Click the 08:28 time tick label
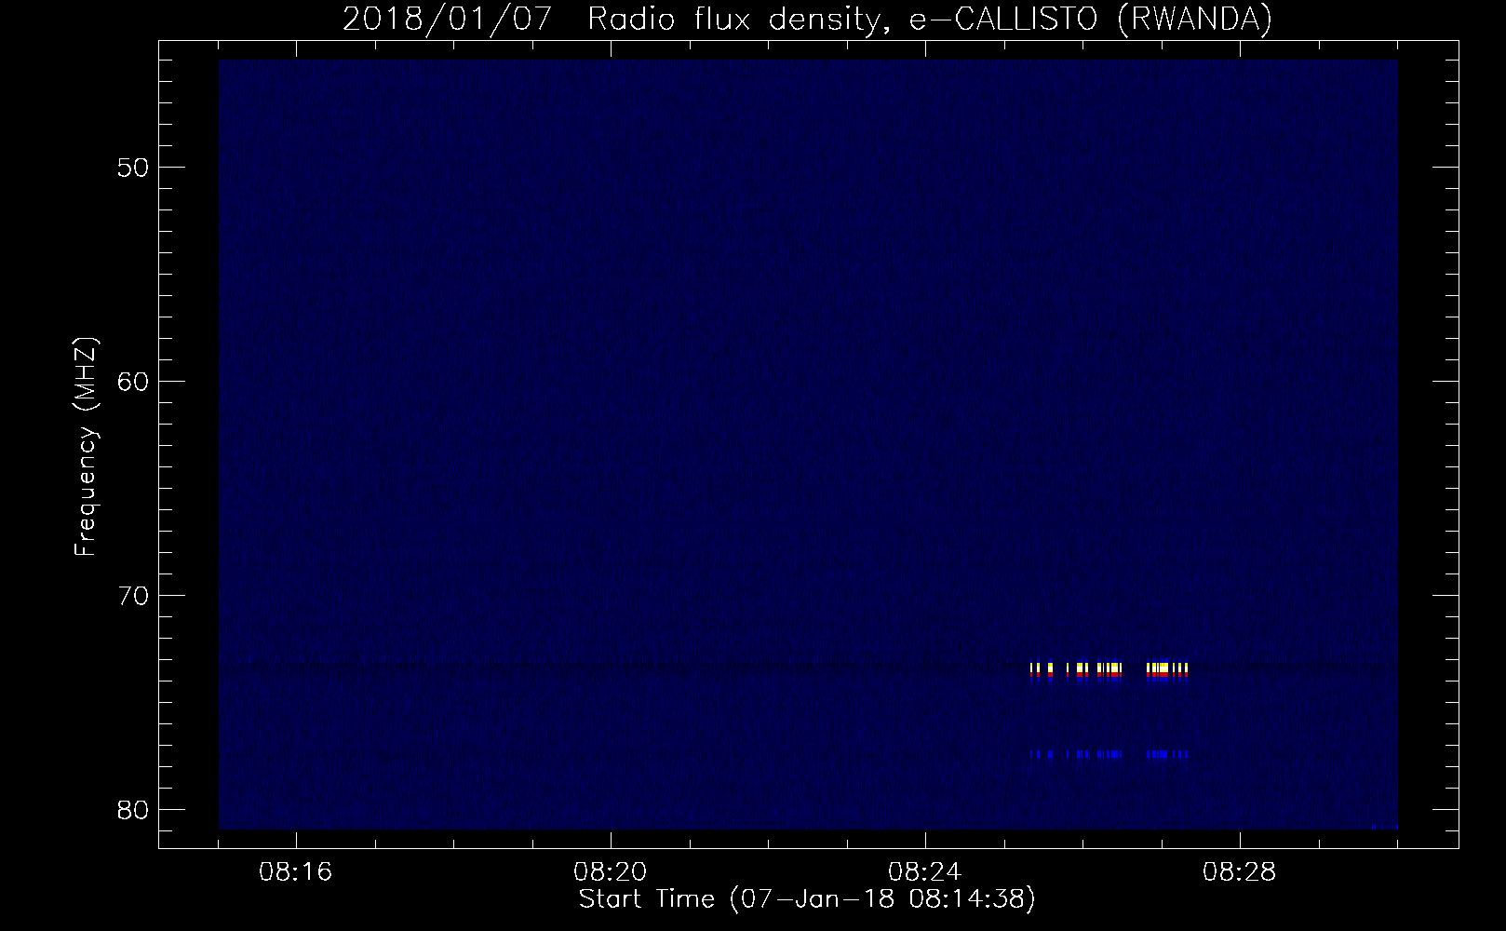This screenshot has height=931, width=1506. [1241, 872]
